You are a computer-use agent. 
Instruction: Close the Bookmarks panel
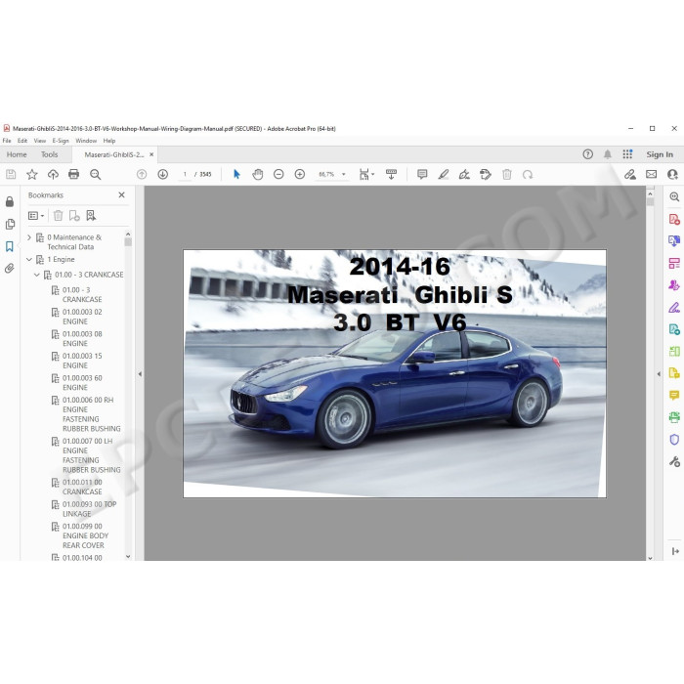click(x=122, y=195)
